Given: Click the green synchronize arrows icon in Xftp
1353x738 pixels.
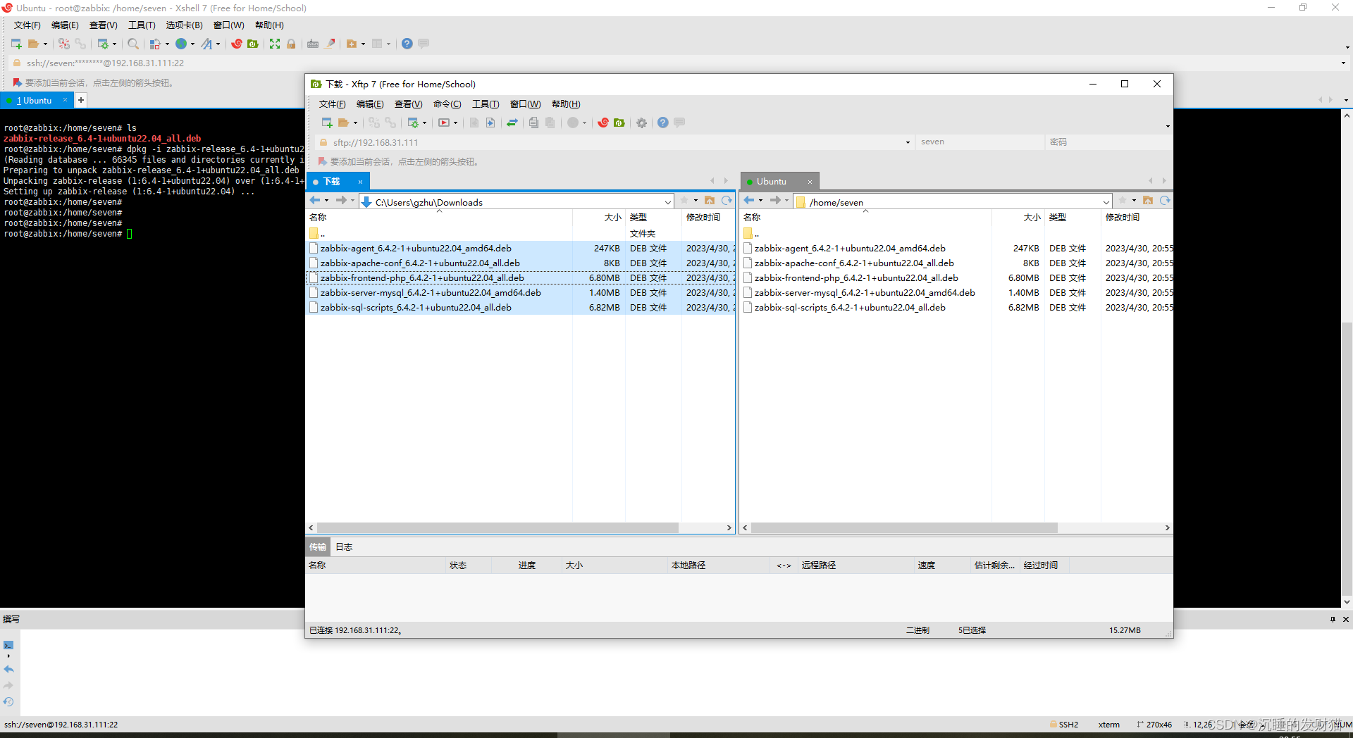Looking at the screenshot, I should point(512,123).
